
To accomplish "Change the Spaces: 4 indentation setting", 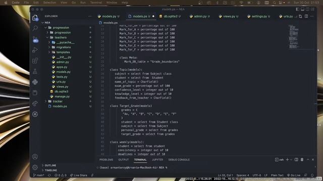I will click(x=243, y=175).
